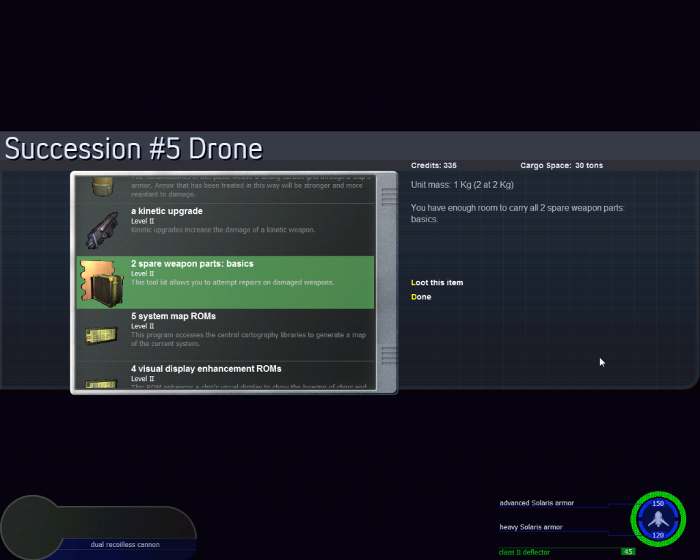
Task: Click the ship shield status gauge icon
Action: pos(658,519)
